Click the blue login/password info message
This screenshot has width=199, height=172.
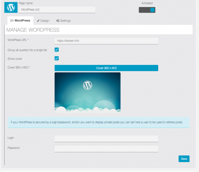(x=99, y=122)
